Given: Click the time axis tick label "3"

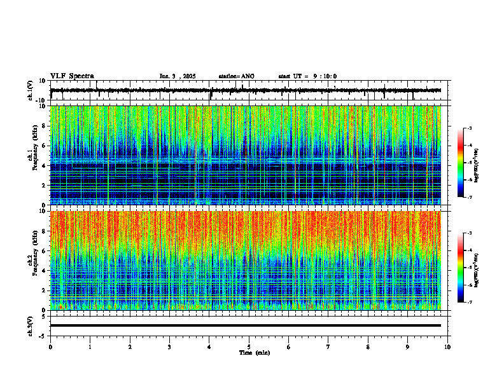Looking at the screenshot, I should coord(169,347).
